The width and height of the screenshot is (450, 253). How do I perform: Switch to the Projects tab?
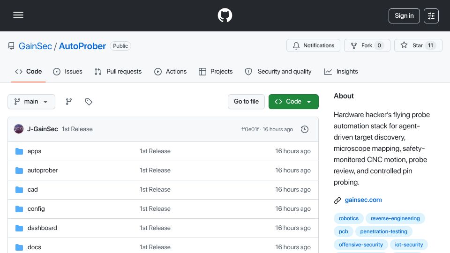216,71
